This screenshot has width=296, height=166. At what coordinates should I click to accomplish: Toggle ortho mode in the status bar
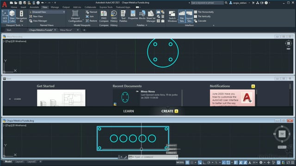click(x=204, y=162)
